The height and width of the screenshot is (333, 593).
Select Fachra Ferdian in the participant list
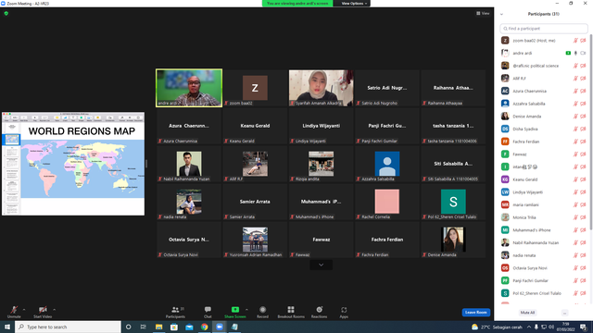tap(544, 142)
